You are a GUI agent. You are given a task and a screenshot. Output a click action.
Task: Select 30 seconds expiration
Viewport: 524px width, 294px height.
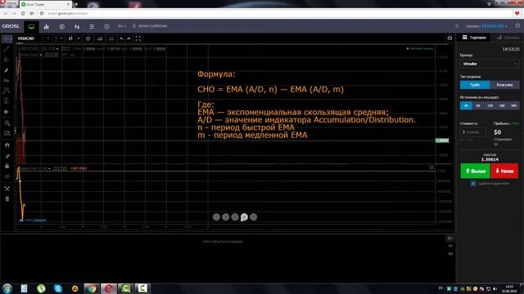[x=466, y=105]
